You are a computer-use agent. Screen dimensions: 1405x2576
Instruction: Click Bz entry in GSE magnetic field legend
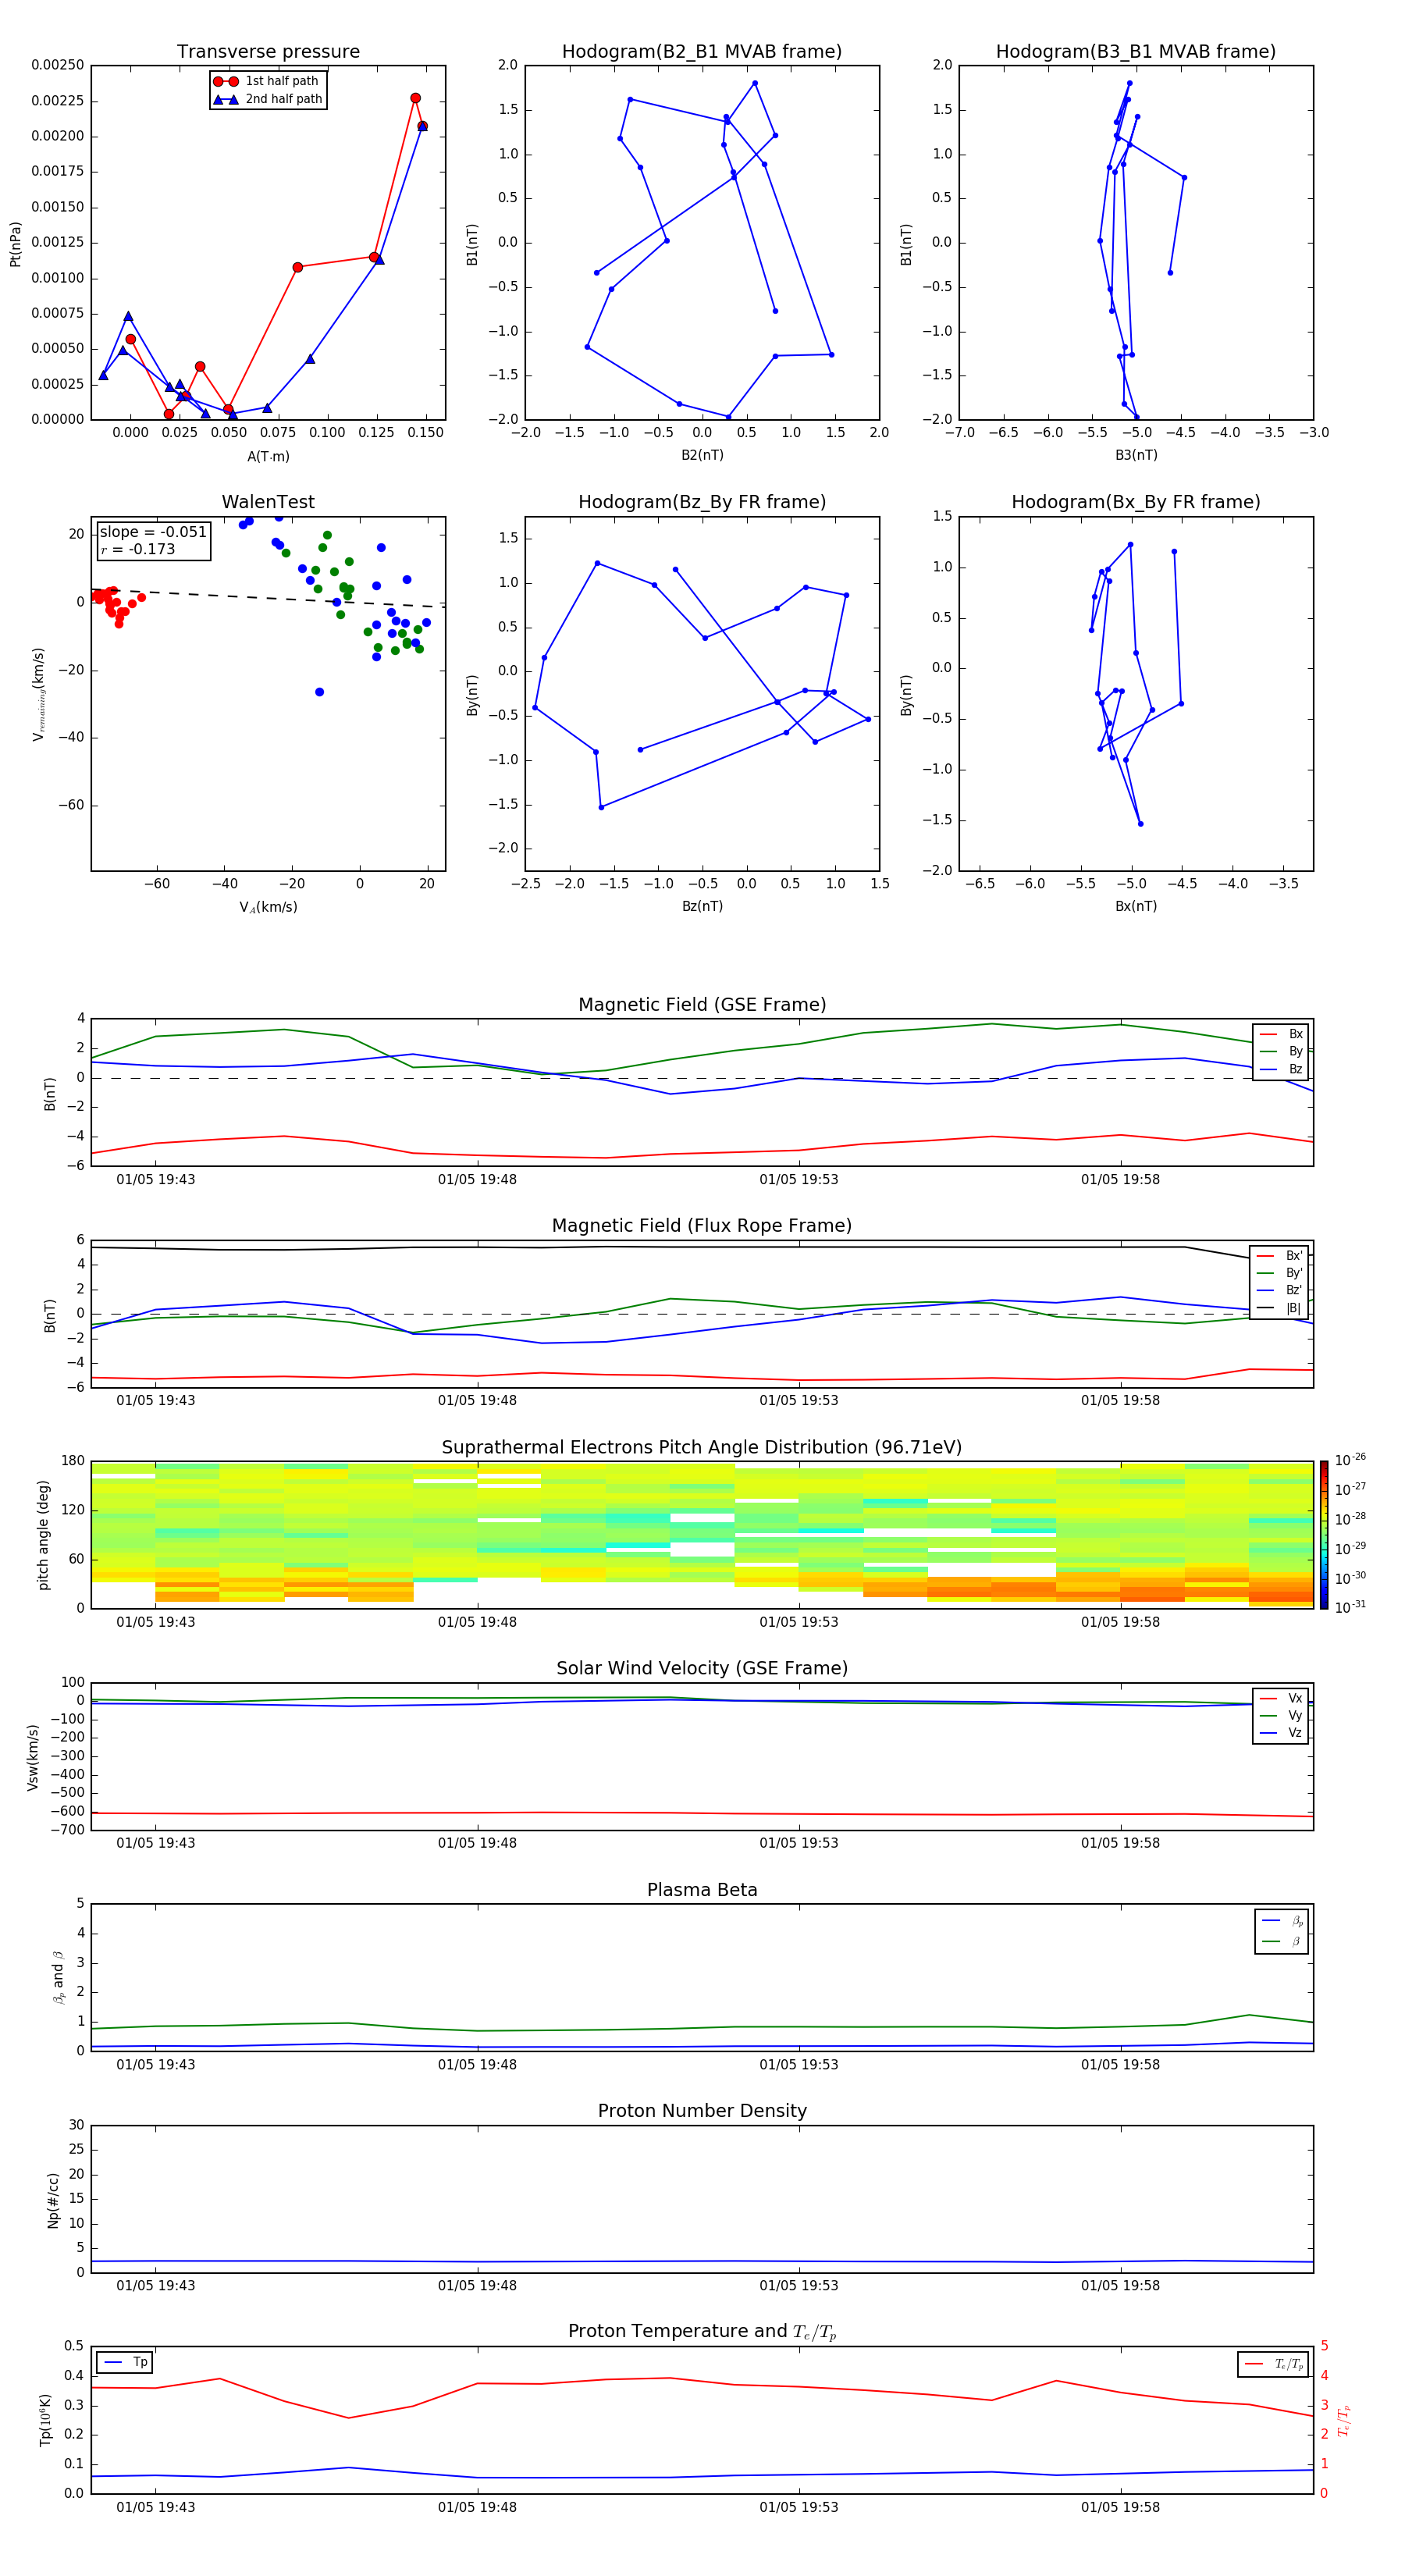pyautogui.click(x=1281, y=1069)
